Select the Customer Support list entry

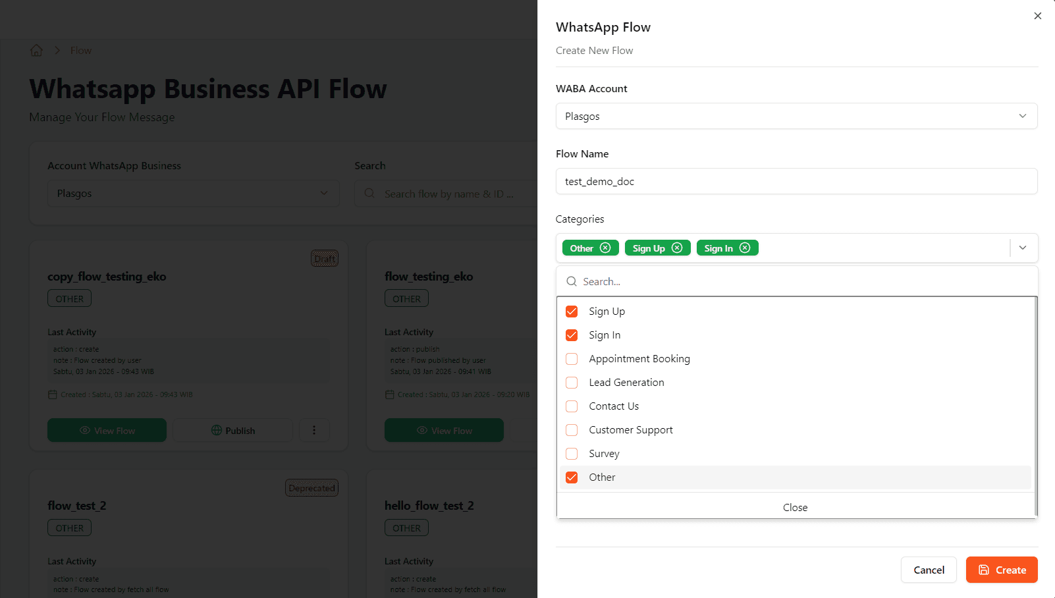(x=630, y=429)
